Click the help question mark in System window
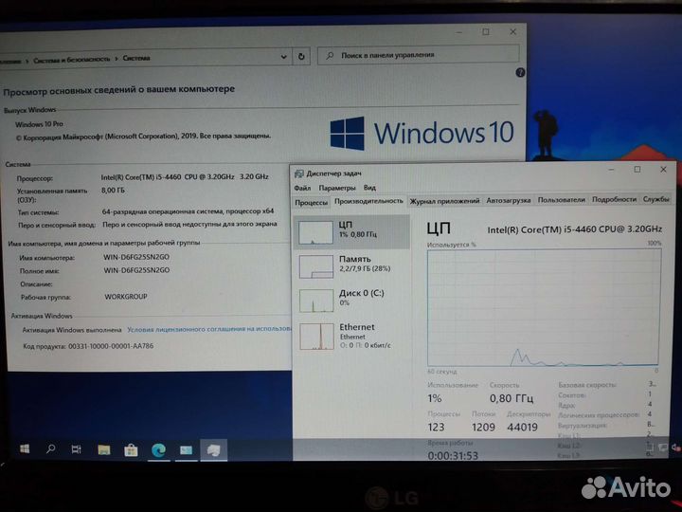Image resolution: width=682 pixels, height=512 pixels. [x=520, y=73]
